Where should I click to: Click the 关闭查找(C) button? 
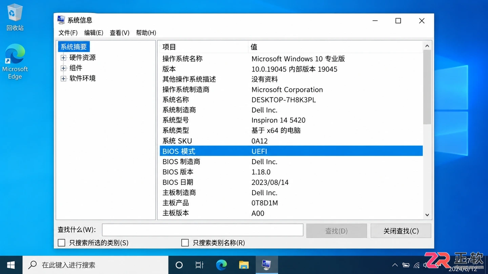[401, 231]
